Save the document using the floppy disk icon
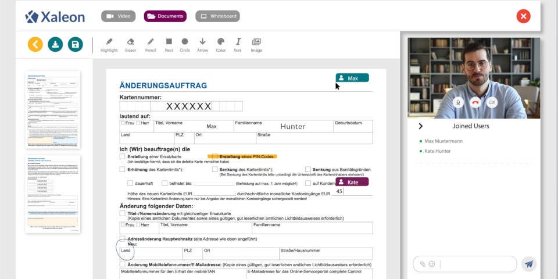This screenshot has height=279, width=558. click(x=75, y=45)
